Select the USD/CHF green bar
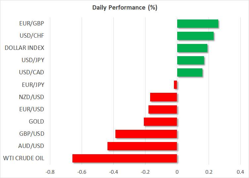The image size is (249, 178). pyautogui.click(x=195, y=36)
